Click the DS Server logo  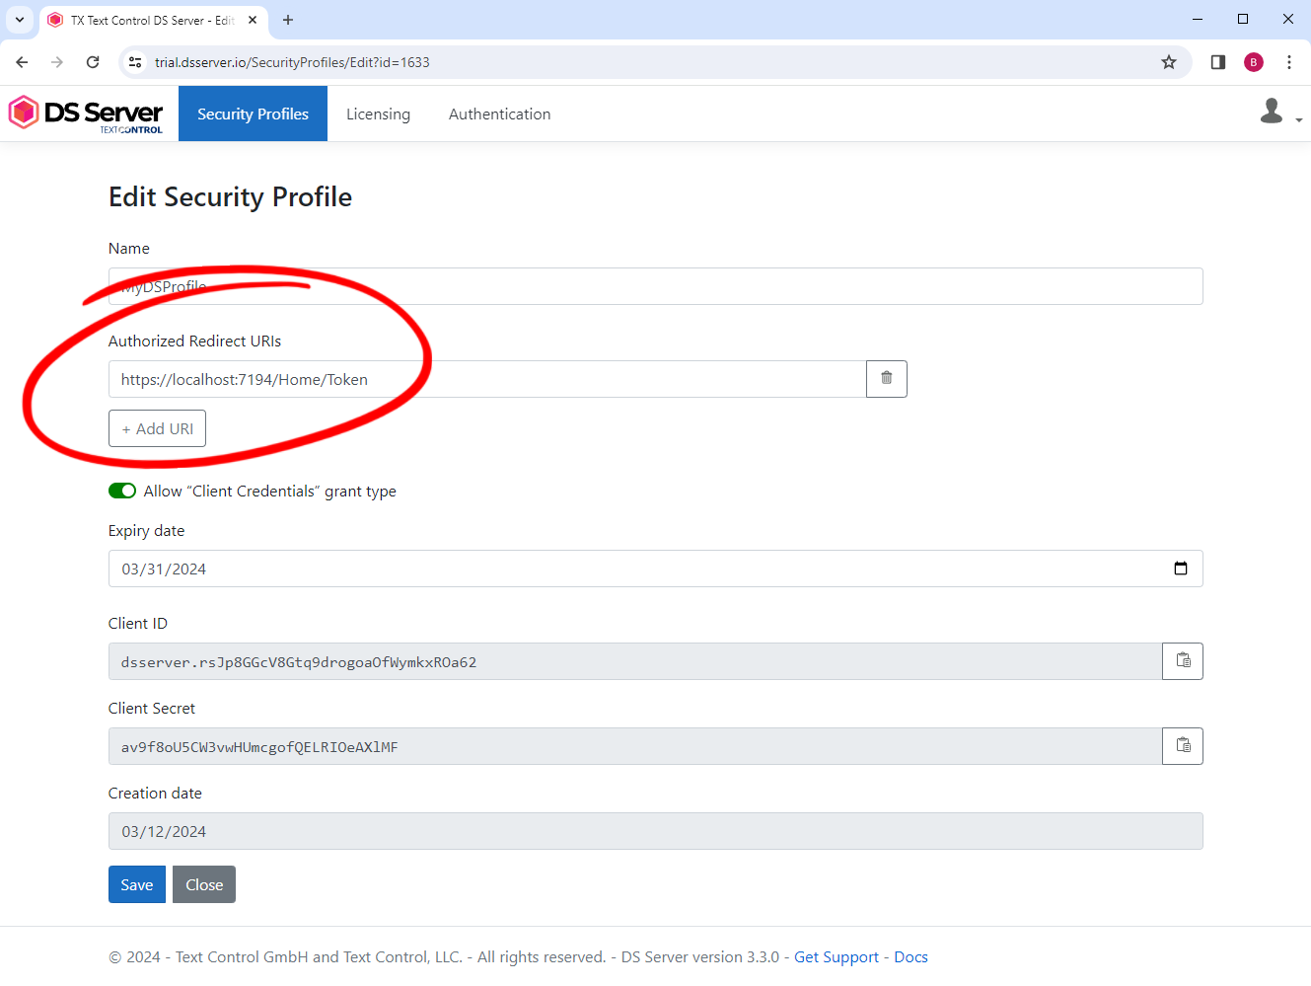point(86,114)
